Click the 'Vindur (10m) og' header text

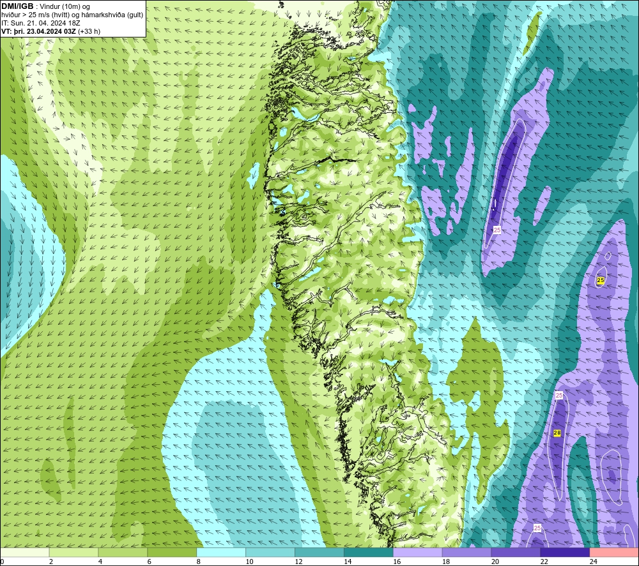[x=66, y=6]
